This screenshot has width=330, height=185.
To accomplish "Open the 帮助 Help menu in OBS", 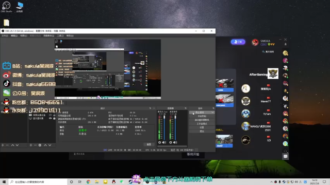I will click(70, 35).
